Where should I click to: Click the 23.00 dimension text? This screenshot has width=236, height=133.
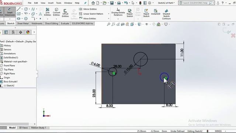[x=94, y=93]
